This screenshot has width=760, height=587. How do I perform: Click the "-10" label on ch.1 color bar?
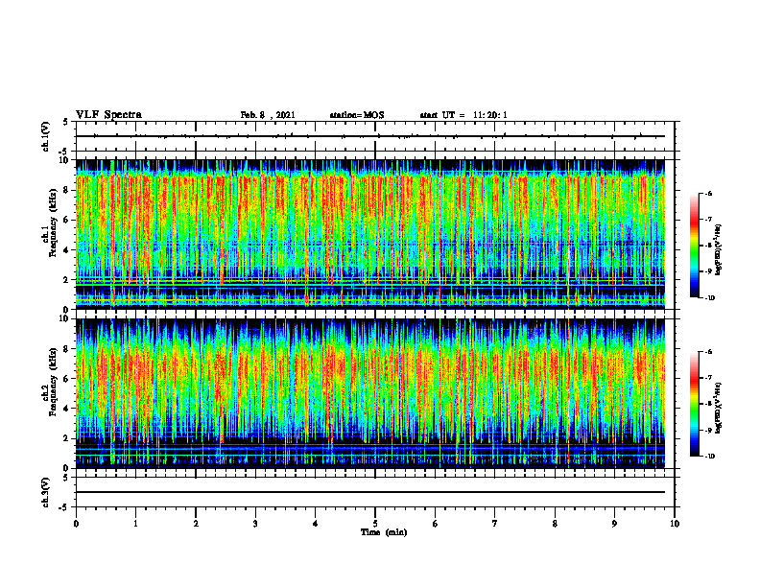tap(709, 298)
